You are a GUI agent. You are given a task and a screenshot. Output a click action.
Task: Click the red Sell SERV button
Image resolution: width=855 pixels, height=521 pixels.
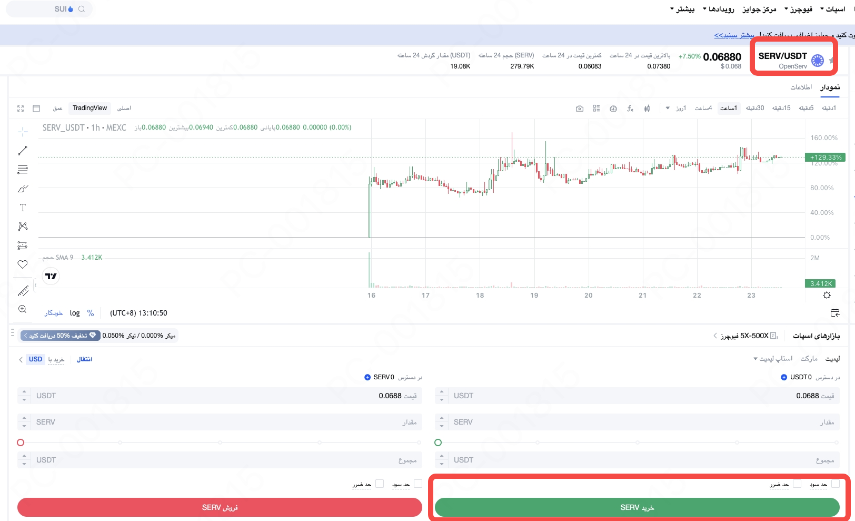pyautogui.click(x=220, y=507)
